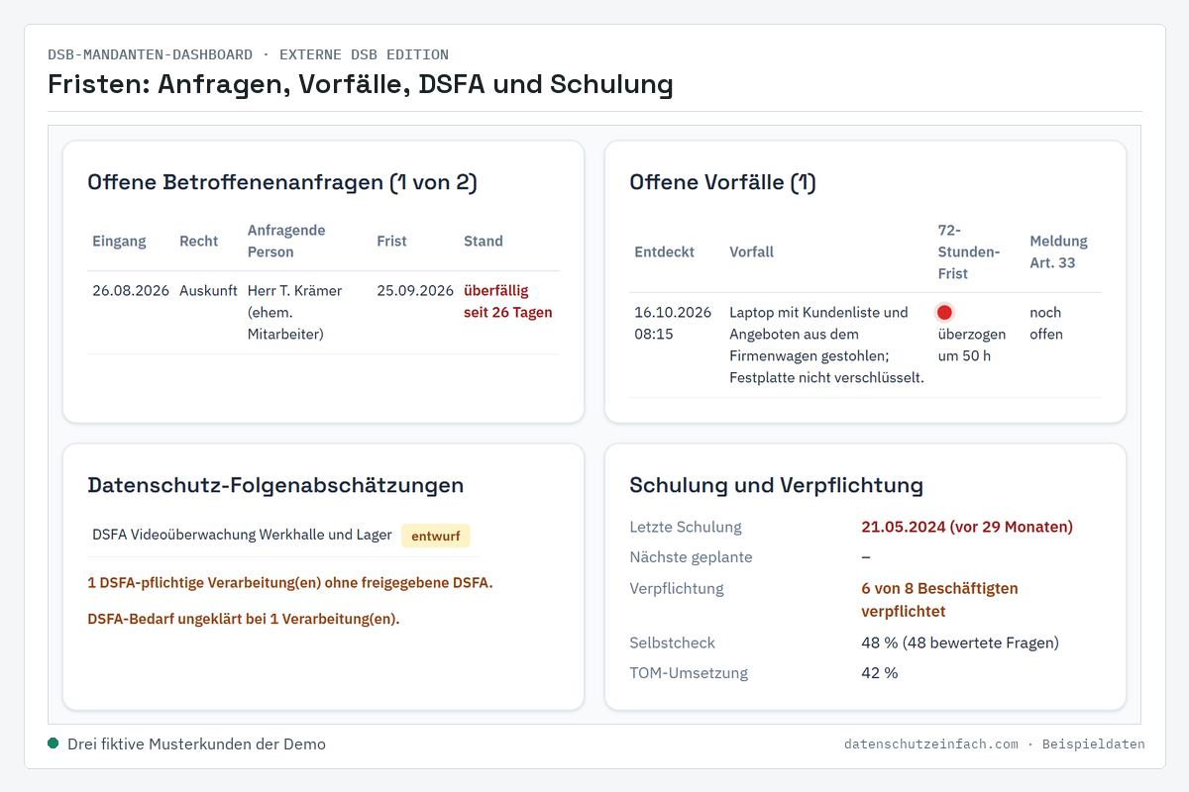Click the 'Letzte Schulung' label
Viewport: 1189px width, 792px height.
(686, 527)
